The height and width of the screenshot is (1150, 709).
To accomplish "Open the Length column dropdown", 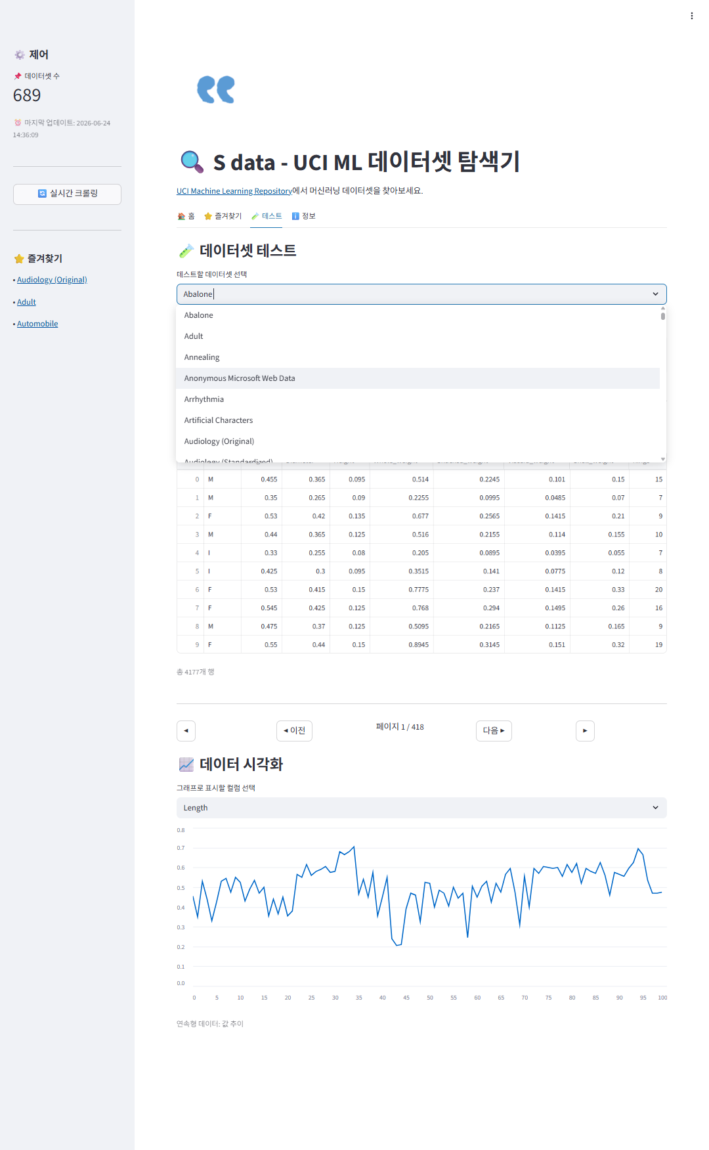I will pos(421,808).
